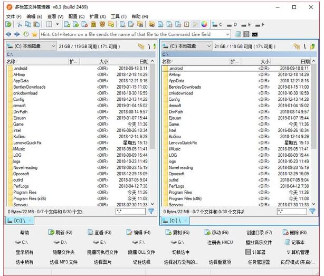Click the edit file pencil icon
The height and width of the screenshot is (276, 324).
(131, 24)
